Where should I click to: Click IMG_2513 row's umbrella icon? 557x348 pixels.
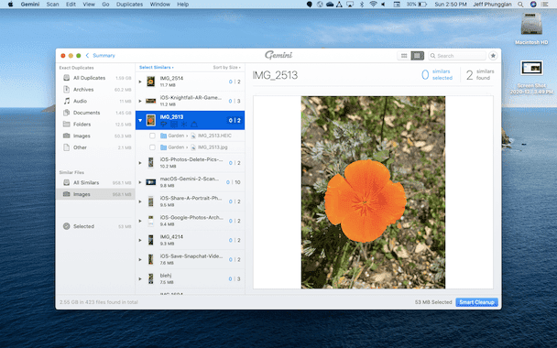tap(163, 124)
